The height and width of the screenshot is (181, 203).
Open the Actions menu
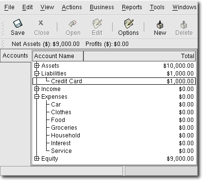(72, 7)
